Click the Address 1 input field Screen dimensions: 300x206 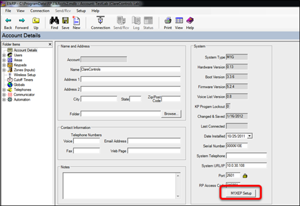[x=131, y=79]
